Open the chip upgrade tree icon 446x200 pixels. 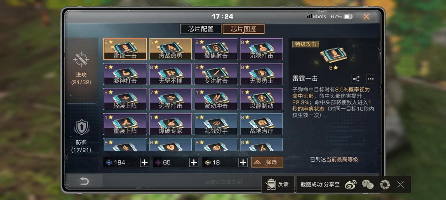[x=356, y=79]
